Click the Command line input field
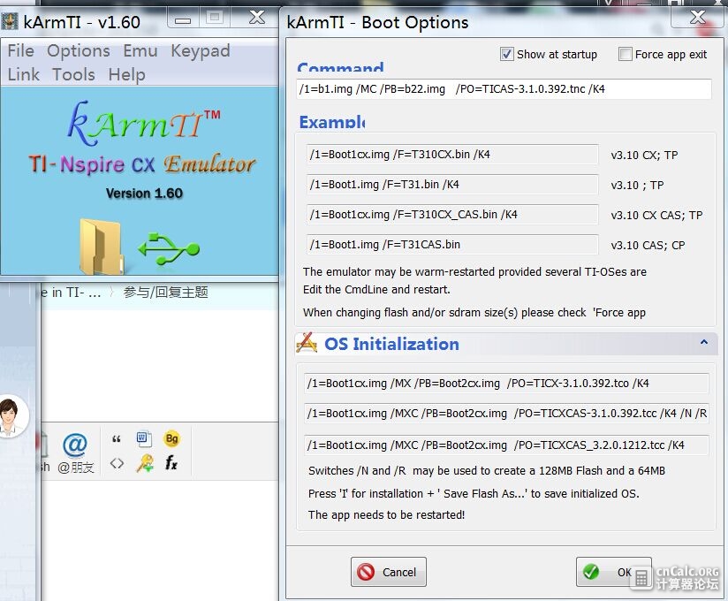This screenshot has height=601, width=728. click(504, 88)
